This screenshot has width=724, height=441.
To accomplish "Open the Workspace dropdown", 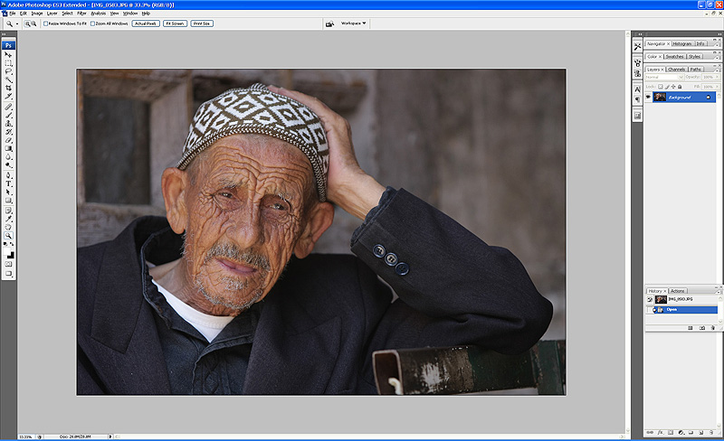I will pyautogui.click(x=353, y=23).
